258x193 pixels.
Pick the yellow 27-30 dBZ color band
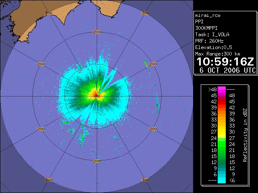point(222,132)
